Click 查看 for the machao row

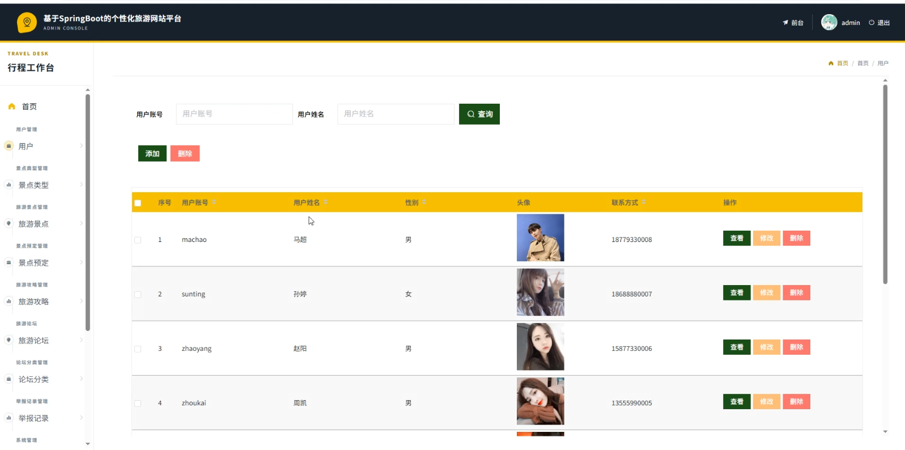click(x=737, y=238)
